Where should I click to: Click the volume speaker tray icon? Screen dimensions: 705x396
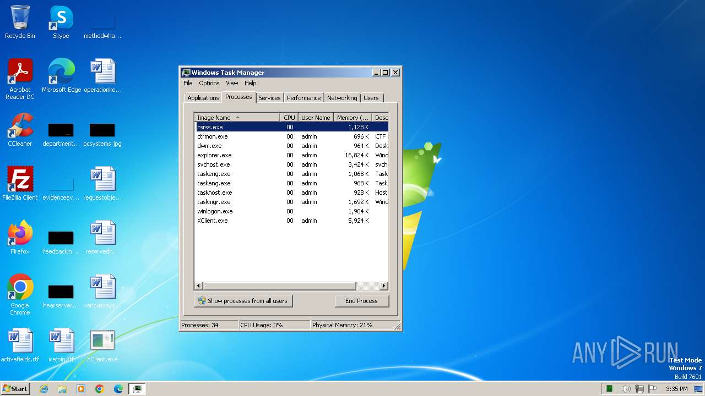point(626,389)
